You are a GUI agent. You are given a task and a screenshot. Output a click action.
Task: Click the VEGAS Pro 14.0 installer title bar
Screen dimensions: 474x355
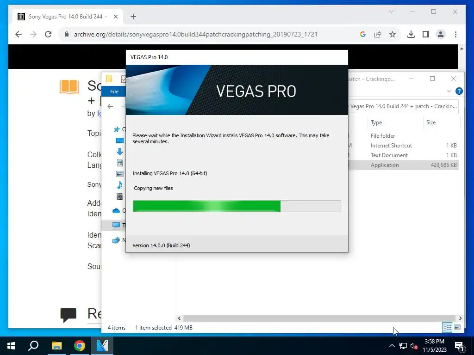[237, 57]
